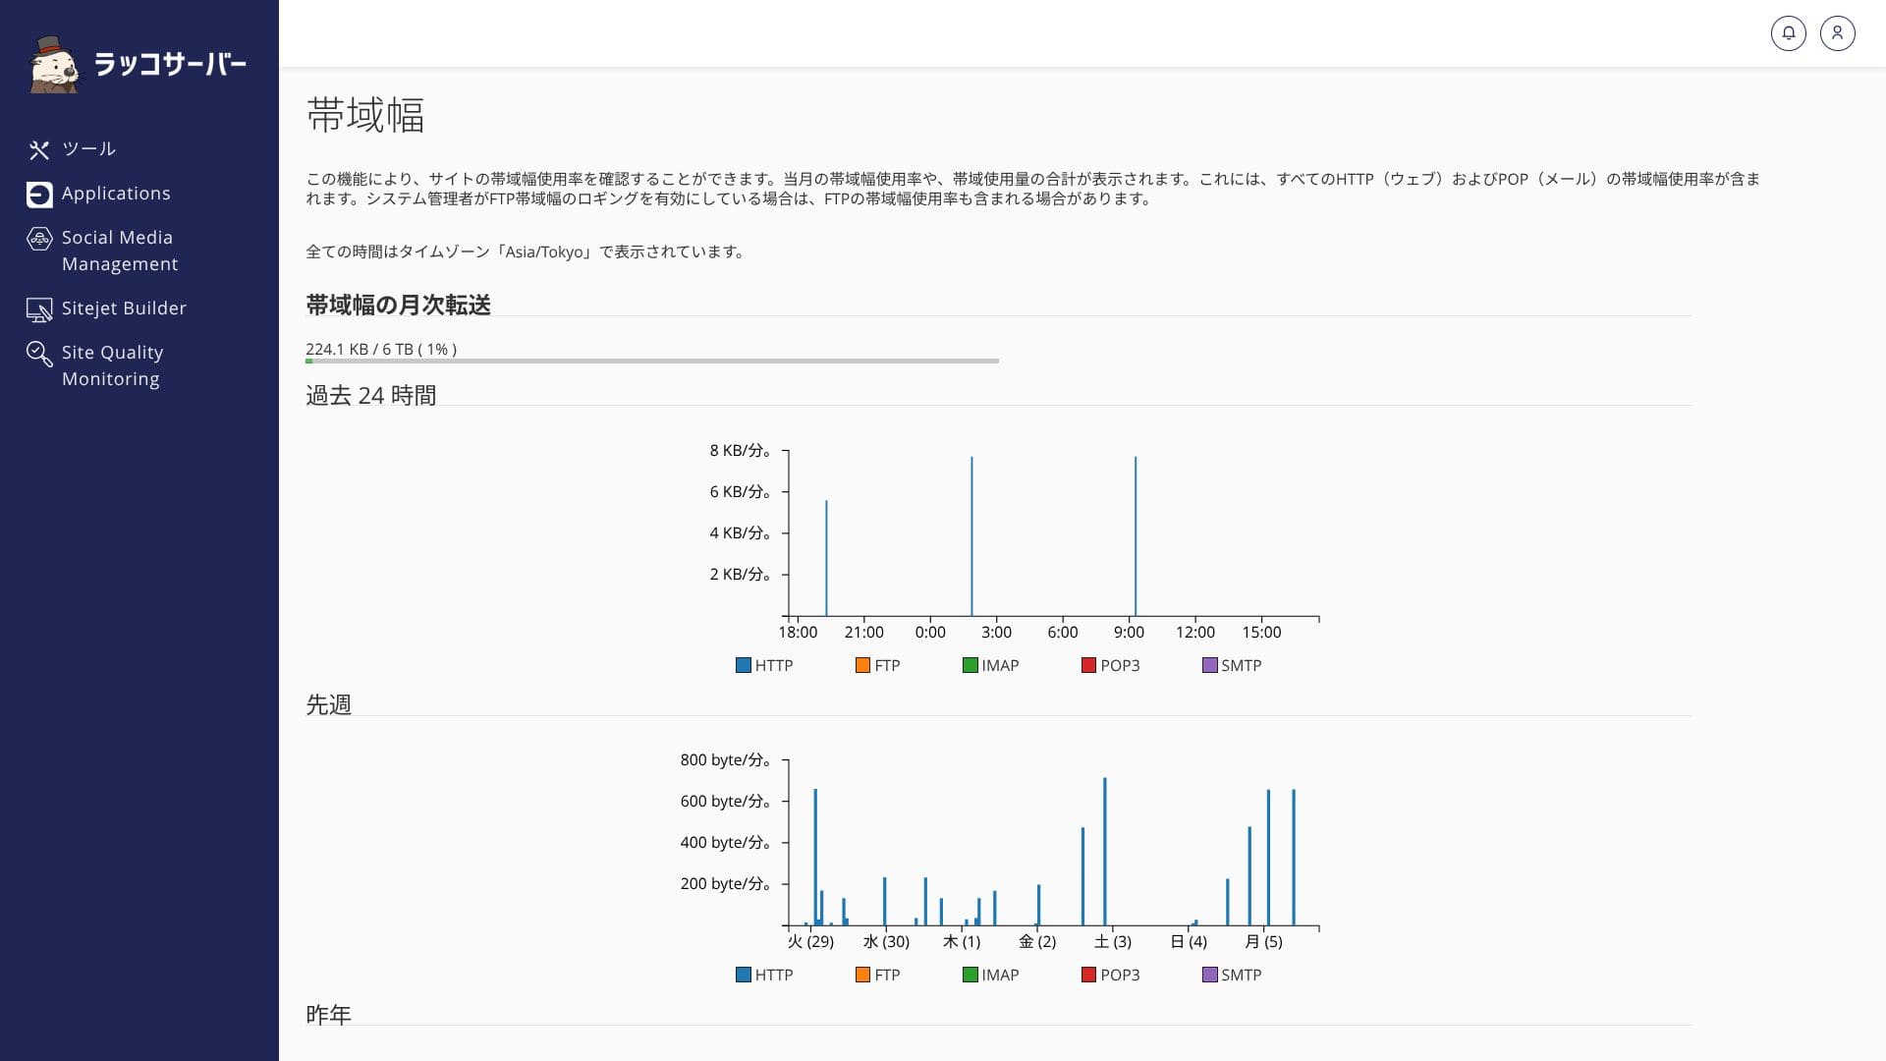Click the tools wrench icon in sidebar

(39, 149)
